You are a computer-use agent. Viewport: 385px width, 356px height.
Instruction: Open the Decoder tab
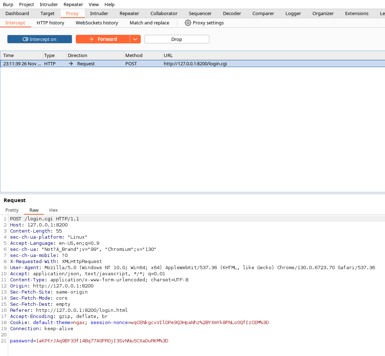pyautogui.click(x=232, y=14)
